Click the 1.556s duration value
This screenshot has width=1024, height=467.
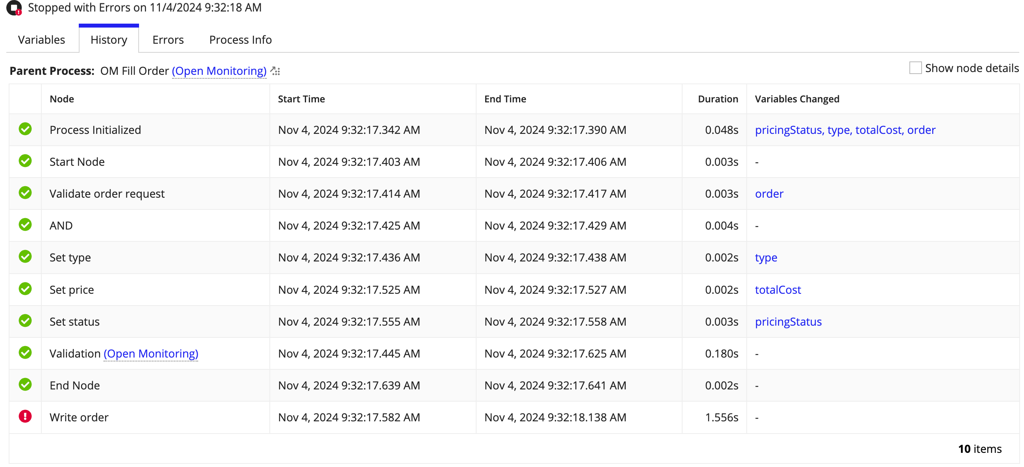tap(722, 418)
